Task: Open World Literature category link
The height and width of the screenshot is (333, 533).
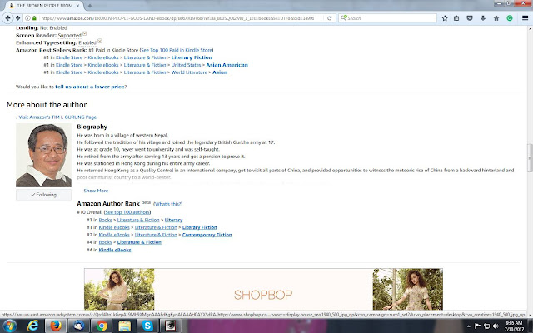Action: click(189, 72)
